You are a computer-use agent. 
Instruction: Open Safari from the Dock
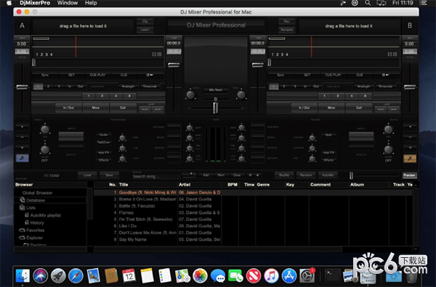click(x=76, y=275)
